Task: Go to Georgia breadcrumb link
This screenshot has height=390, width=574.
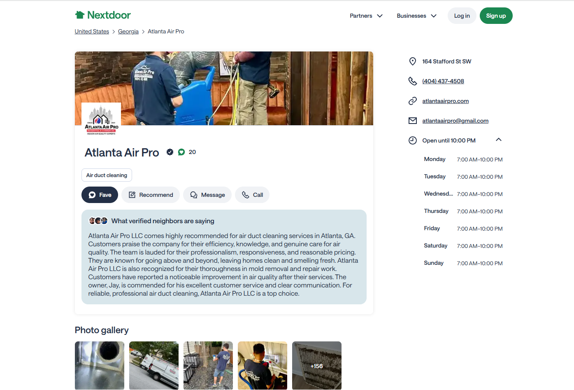Action: (x=128, y=31)
